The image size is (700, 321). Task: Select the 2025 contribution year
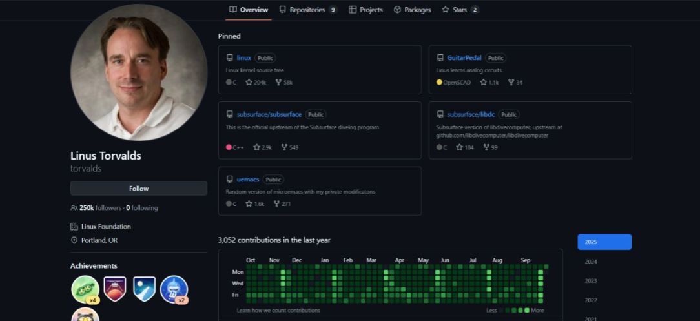(604, 242)
